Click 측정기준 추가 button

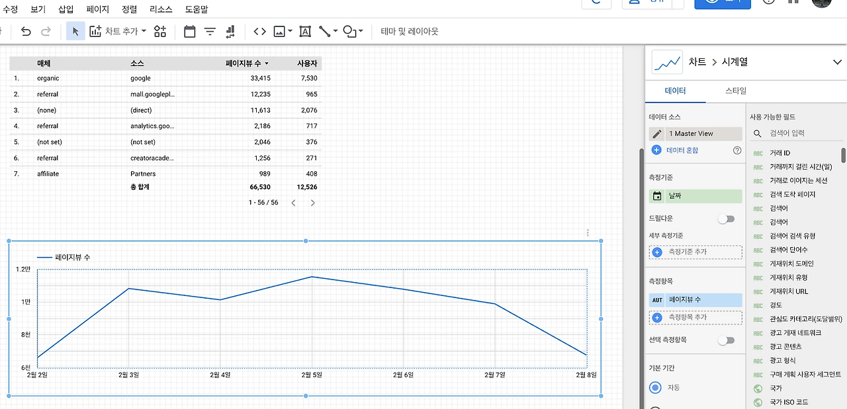tap(695, 252)
